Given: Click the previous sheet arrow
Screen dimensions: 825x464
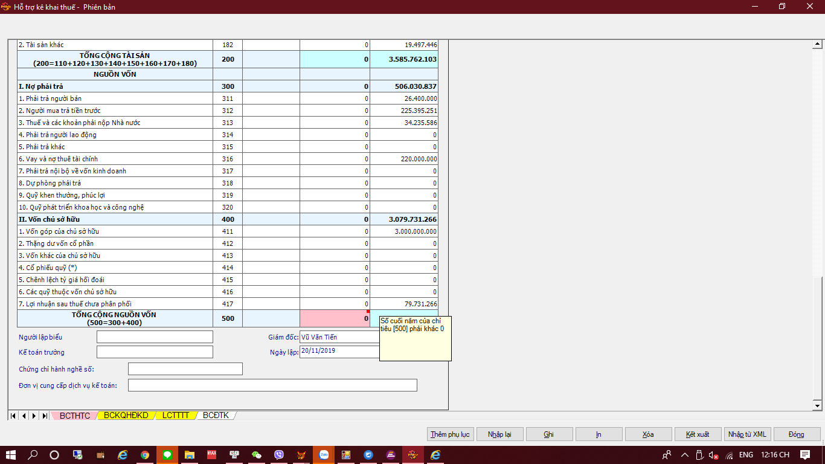Looking at the screenshot, I should pyautogui.click(x=24, y=416).
